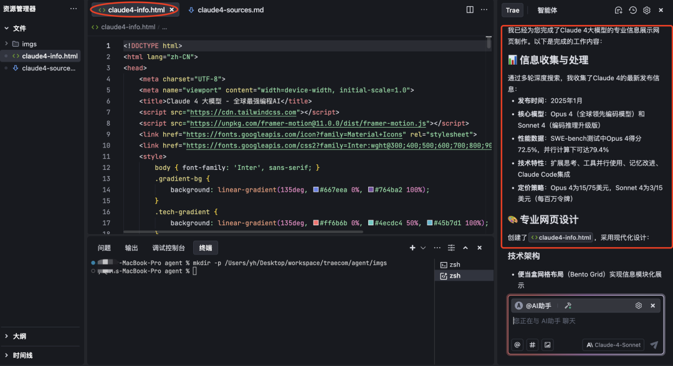Switch to 问题 panel tab

coord(104,248)
